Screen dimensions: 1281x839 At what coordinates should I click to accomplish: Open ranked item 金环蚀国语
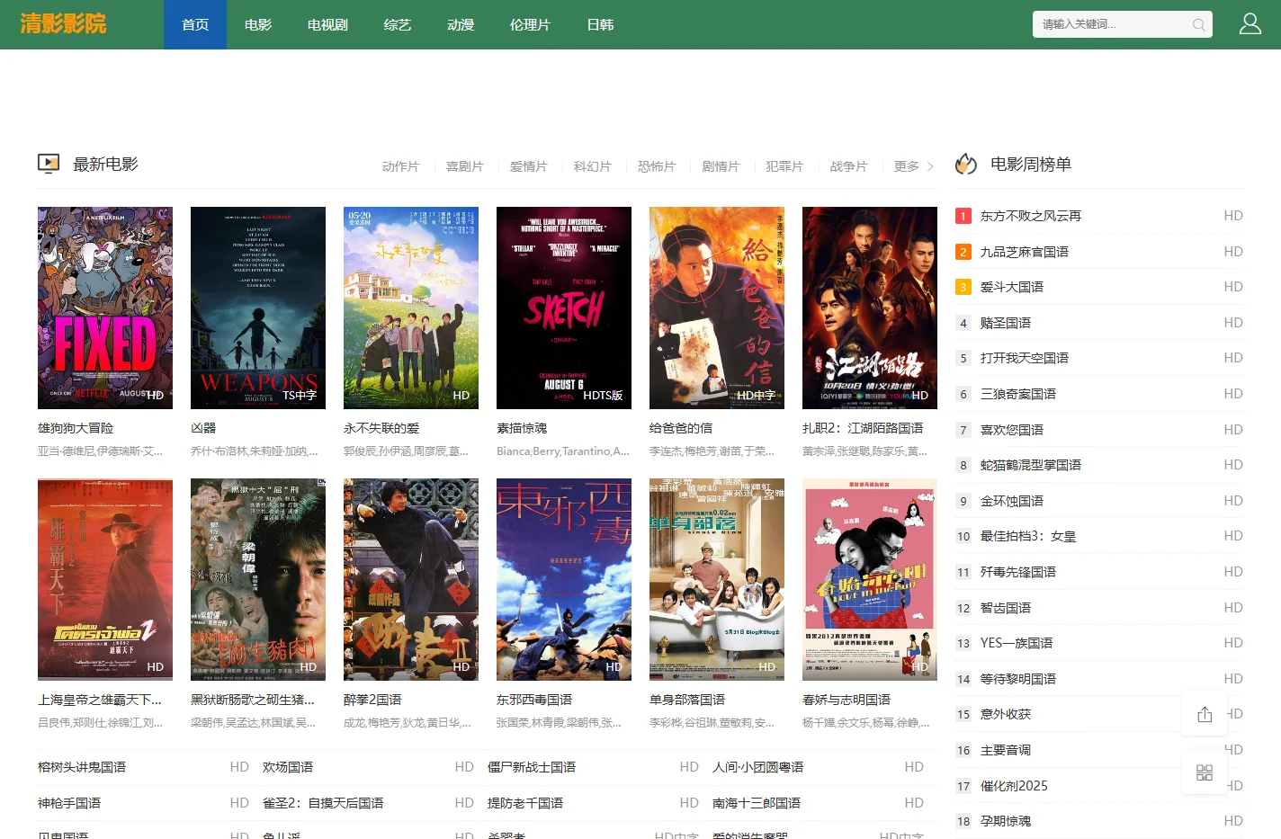(x=1012, y=501)
